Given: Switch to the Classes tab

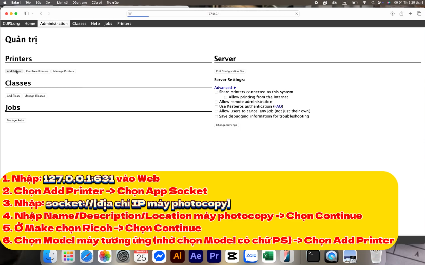Looking at the screenshot, I should click(79, 24).
